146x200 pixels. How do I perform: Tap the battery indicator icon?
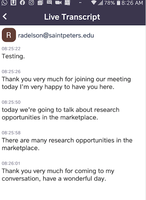point(118,3)
